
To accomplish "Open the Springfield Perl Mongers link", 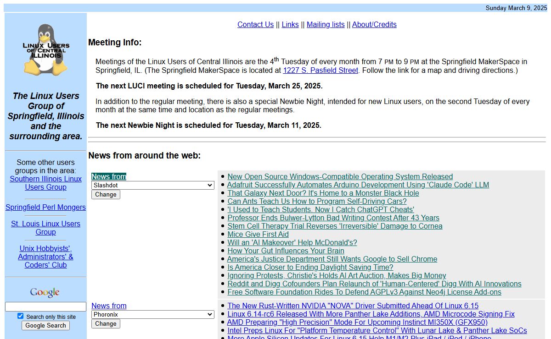I will pos(45,208).
